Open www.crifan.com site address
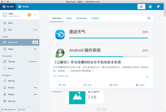The width and height of the screenshot is (166, 112). (14, 16)
